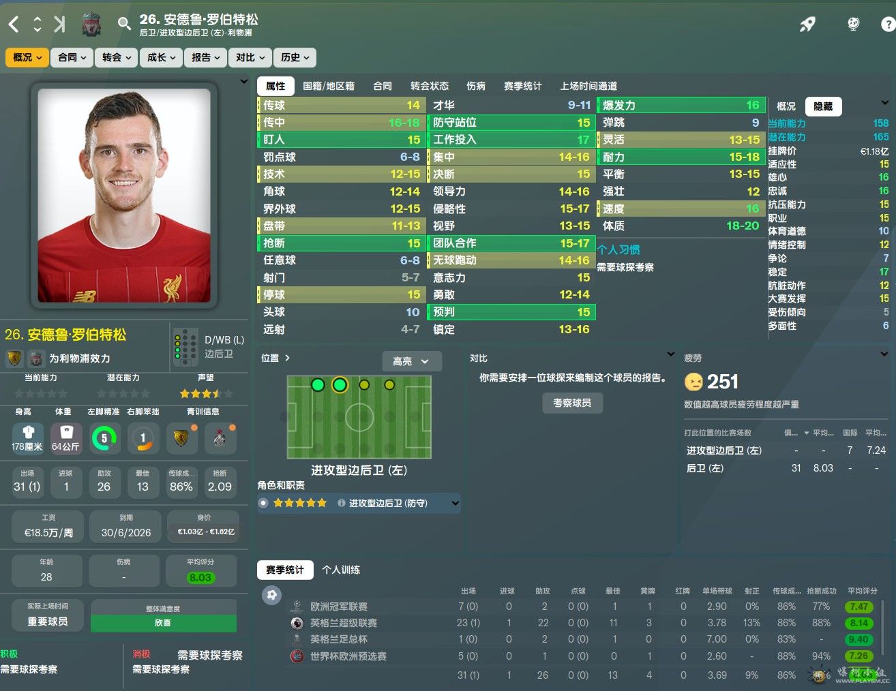The height and width of the screenshot is (691, 896).
Task: Click the fatigue face icon
Action: pos(693,382)
